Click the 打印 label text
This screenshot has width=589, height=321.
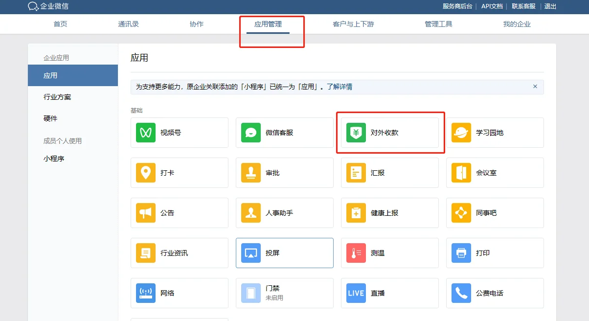point(483,253)
